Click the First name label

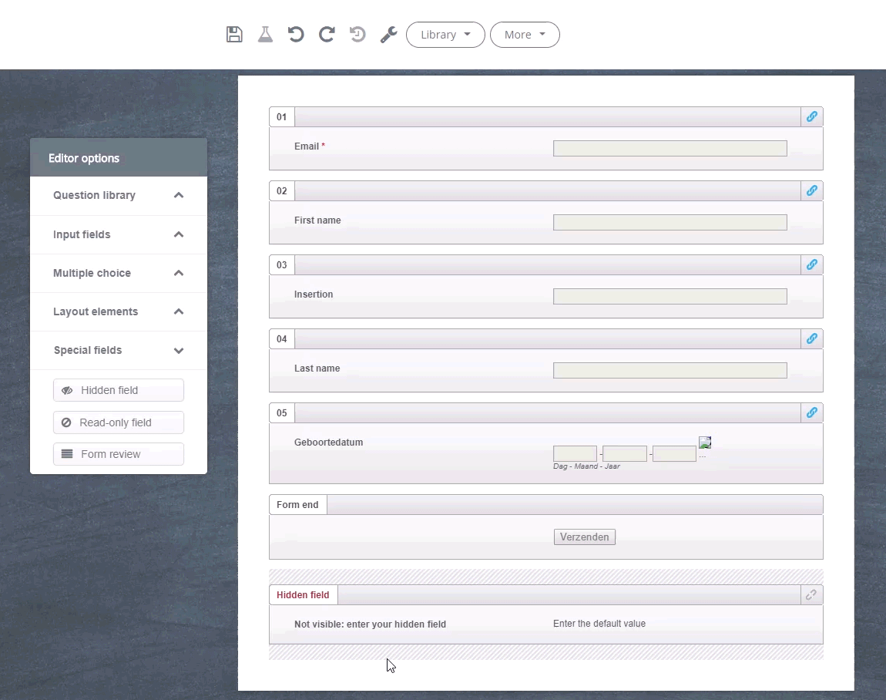(x=317, y=220)
